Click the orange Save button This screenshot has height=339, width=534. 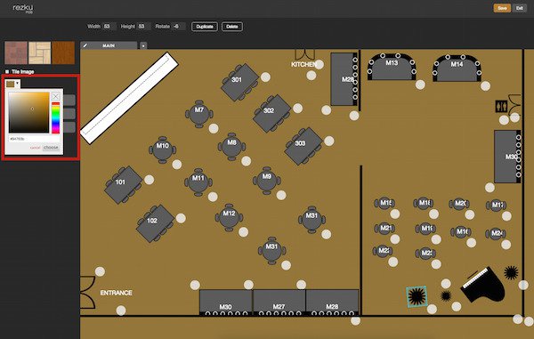(502, 8)
